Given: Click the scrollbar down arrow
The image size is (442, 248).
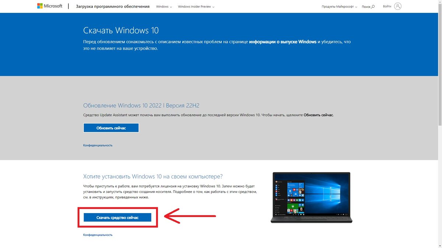Looking at the screenshot, I should (439, 245).
